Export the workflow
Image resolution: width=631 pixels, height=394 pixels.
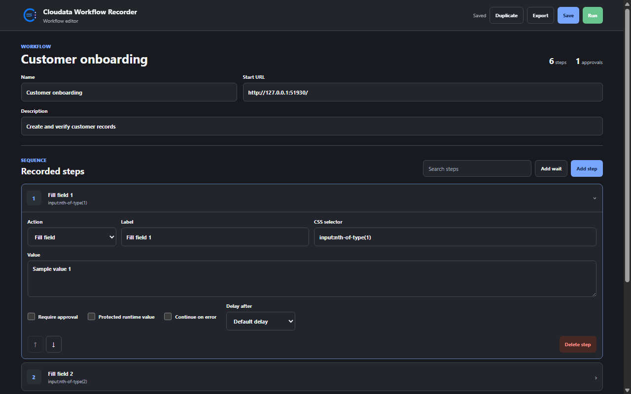(540, 15)
